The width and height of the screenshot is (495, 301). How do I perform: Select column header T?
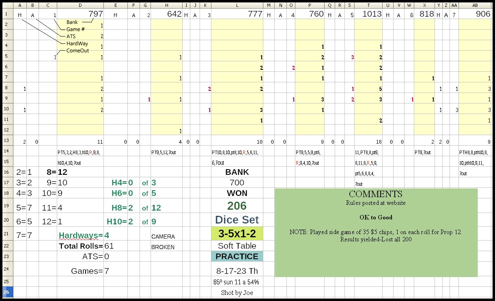coord(368,5)
